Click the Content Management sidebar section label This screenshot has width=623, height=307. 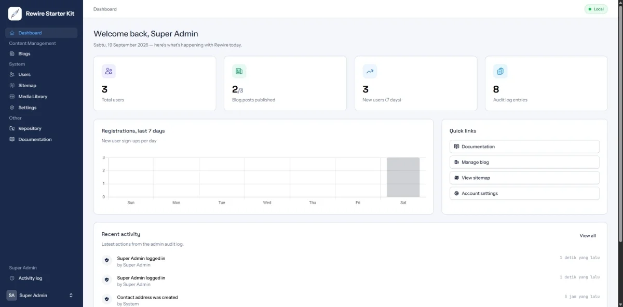pos(32,43)
